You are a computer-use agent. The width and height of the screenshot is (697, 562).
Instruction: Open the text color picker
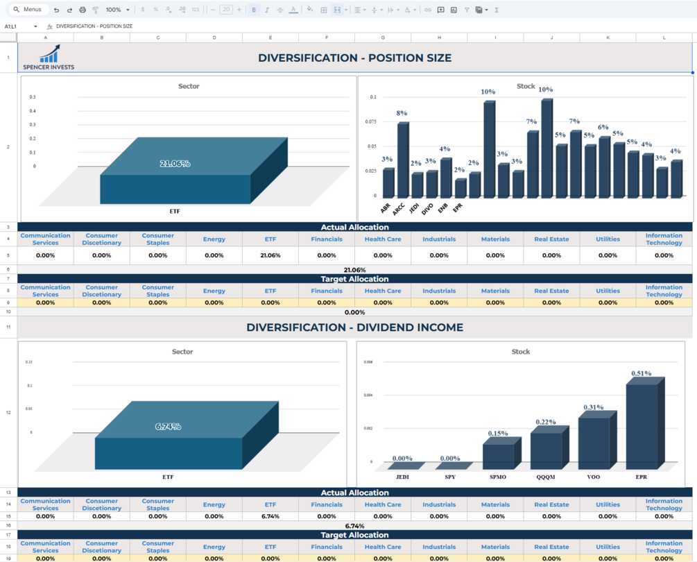293,10
